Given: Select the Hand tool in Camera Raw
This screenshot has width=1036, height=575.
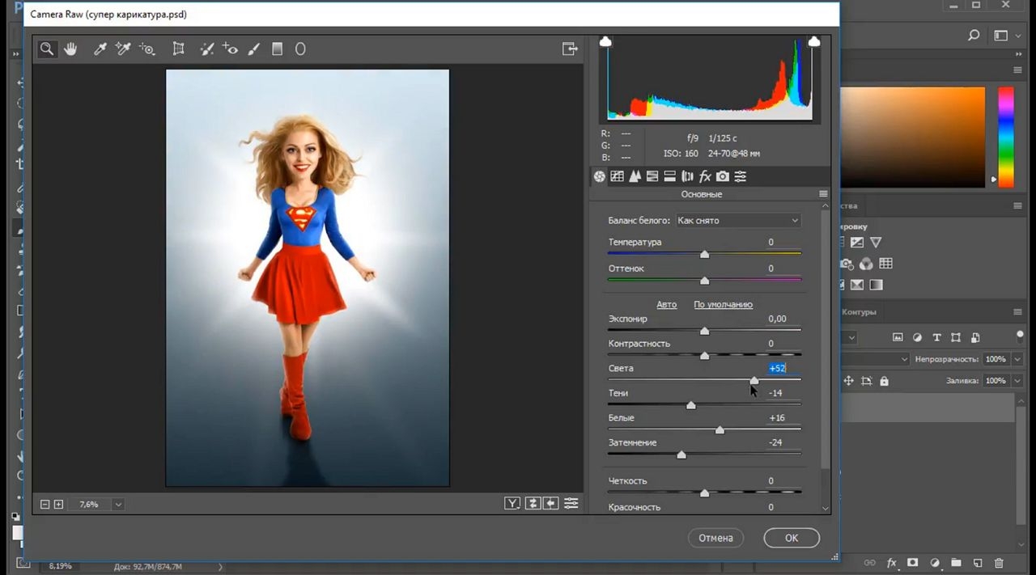Looking at the screenshot, I should [x=70, y=49].
